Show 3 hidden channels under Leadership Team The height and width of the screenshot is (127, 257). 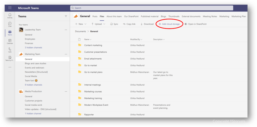(x=33, y=48)
